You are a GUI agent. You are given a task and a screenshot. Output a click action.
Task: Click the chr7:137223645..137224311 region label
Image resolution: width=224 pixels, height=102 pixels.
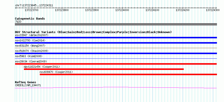(34, 6)
